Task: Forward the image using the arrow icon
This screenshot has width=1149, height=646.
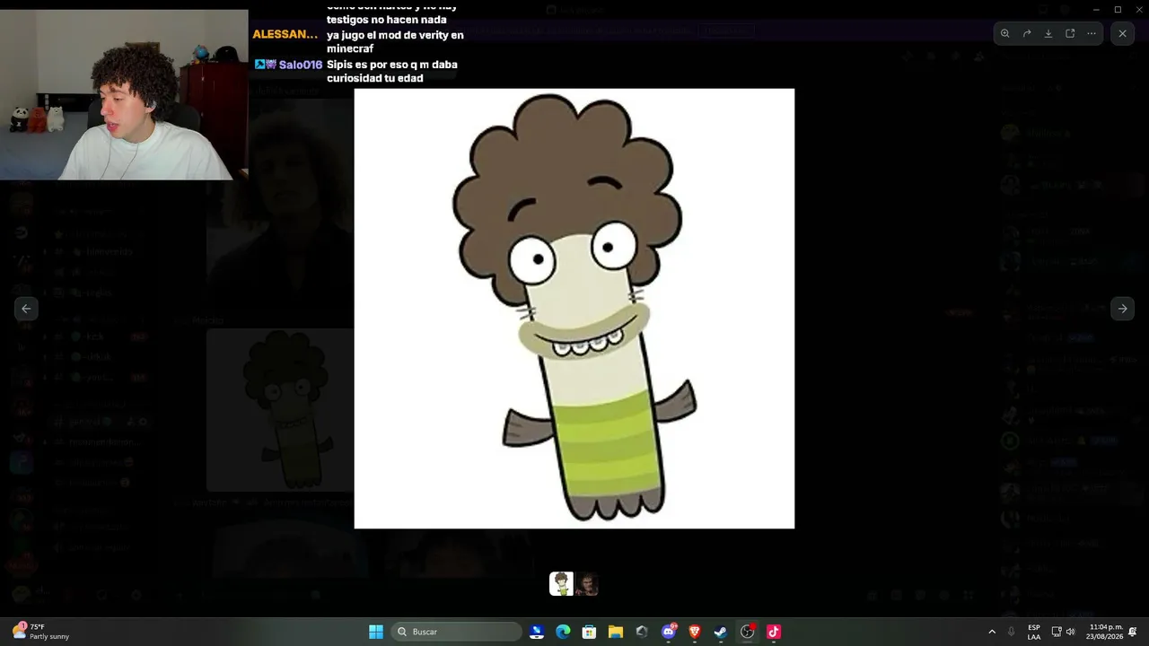Action: [1027, 33]
